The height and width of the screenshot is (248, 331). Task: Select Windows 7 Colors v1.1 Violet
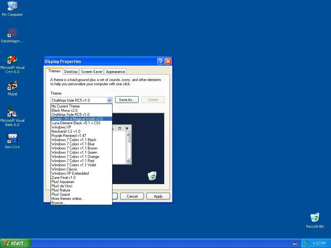tap(81, 165)
